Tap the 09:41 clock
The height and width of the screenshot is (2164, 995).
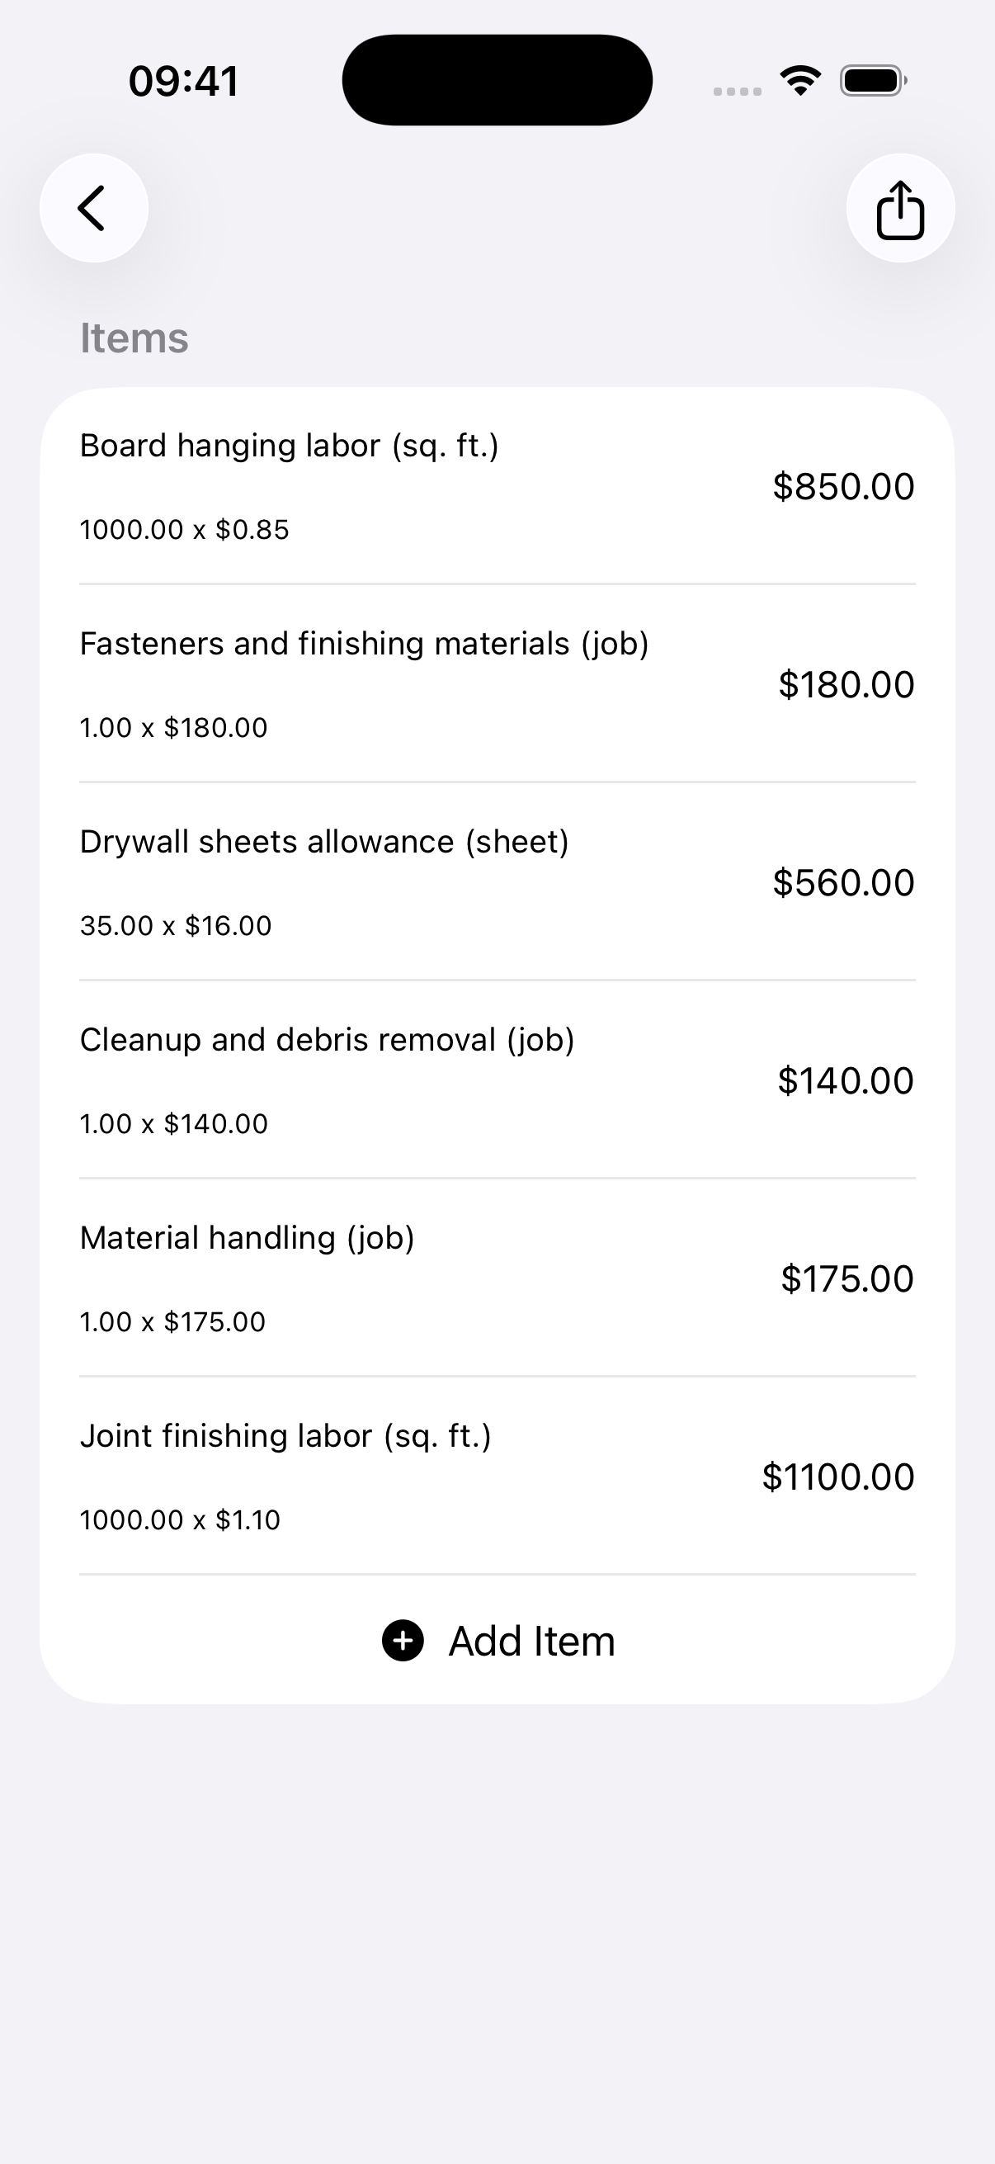[x=184, y=82]
